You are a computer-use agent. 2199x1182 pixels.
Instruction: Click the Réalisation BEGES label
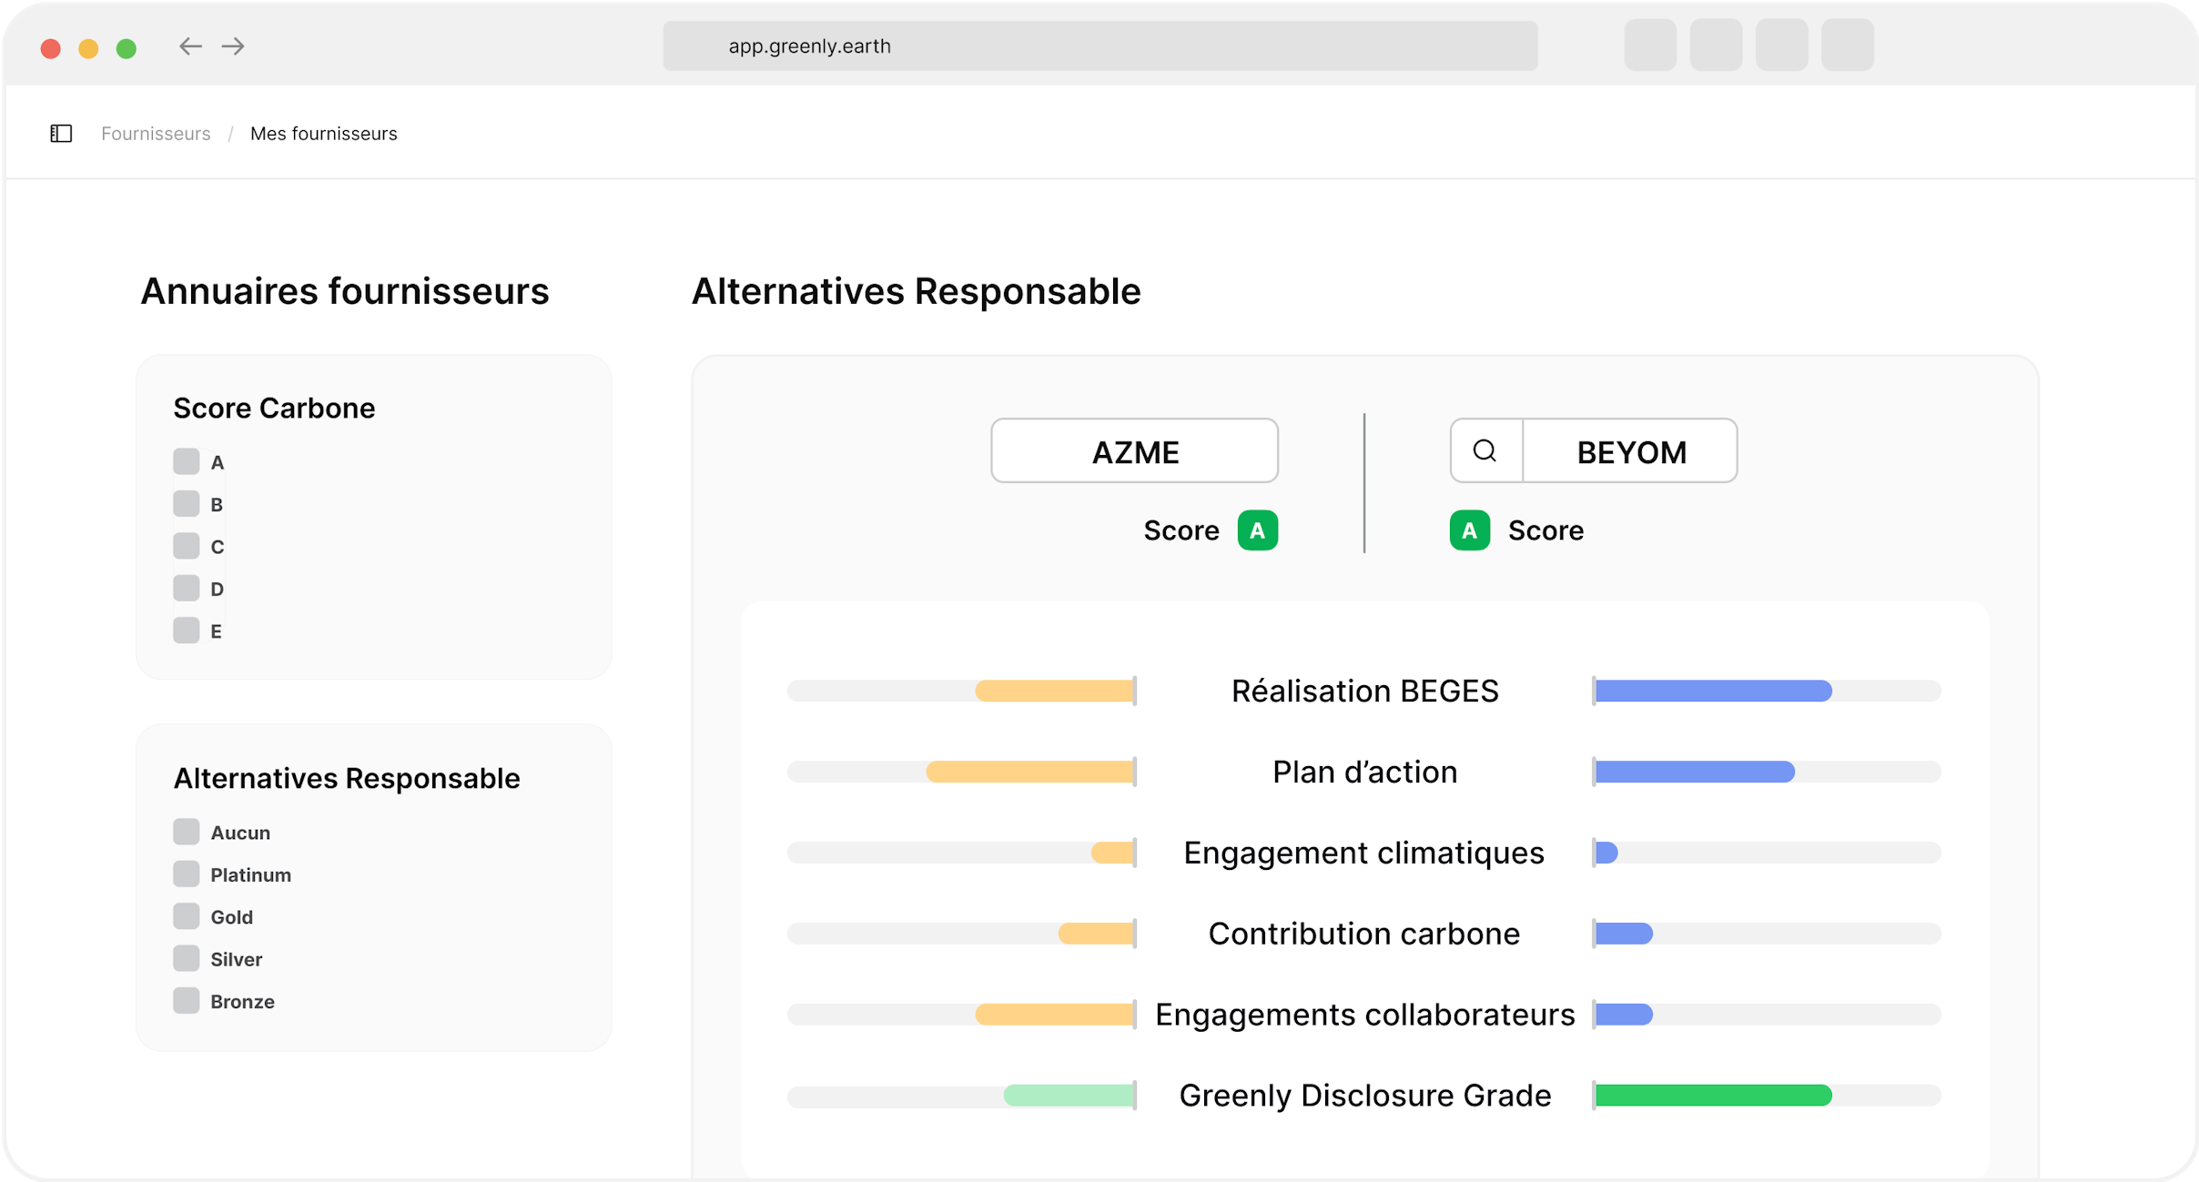1364,692
